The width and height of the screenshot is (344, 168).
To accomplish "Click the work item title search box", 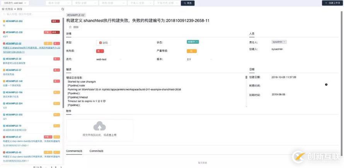I will click(x=32, y=14).
